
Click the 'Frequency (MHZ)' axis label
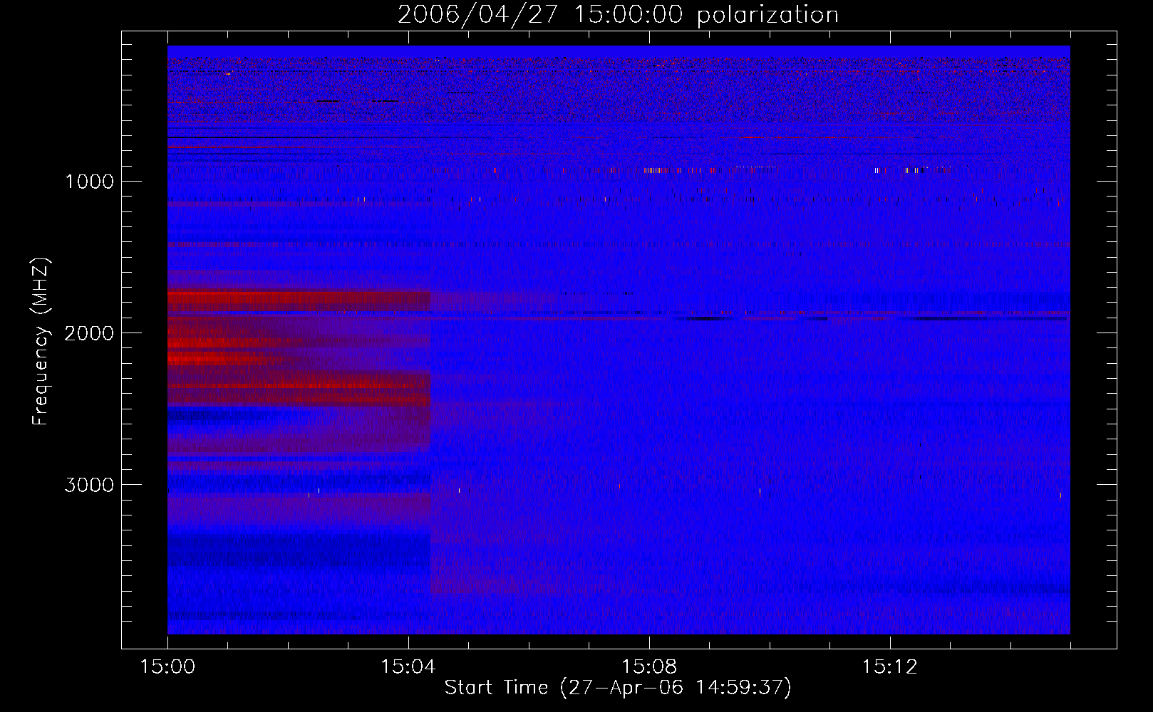coord(41,342)
